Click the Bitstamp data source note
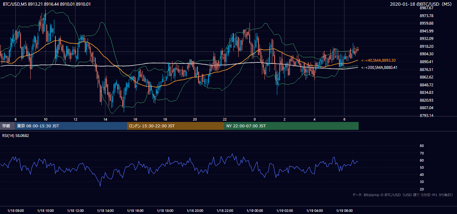 403,195
